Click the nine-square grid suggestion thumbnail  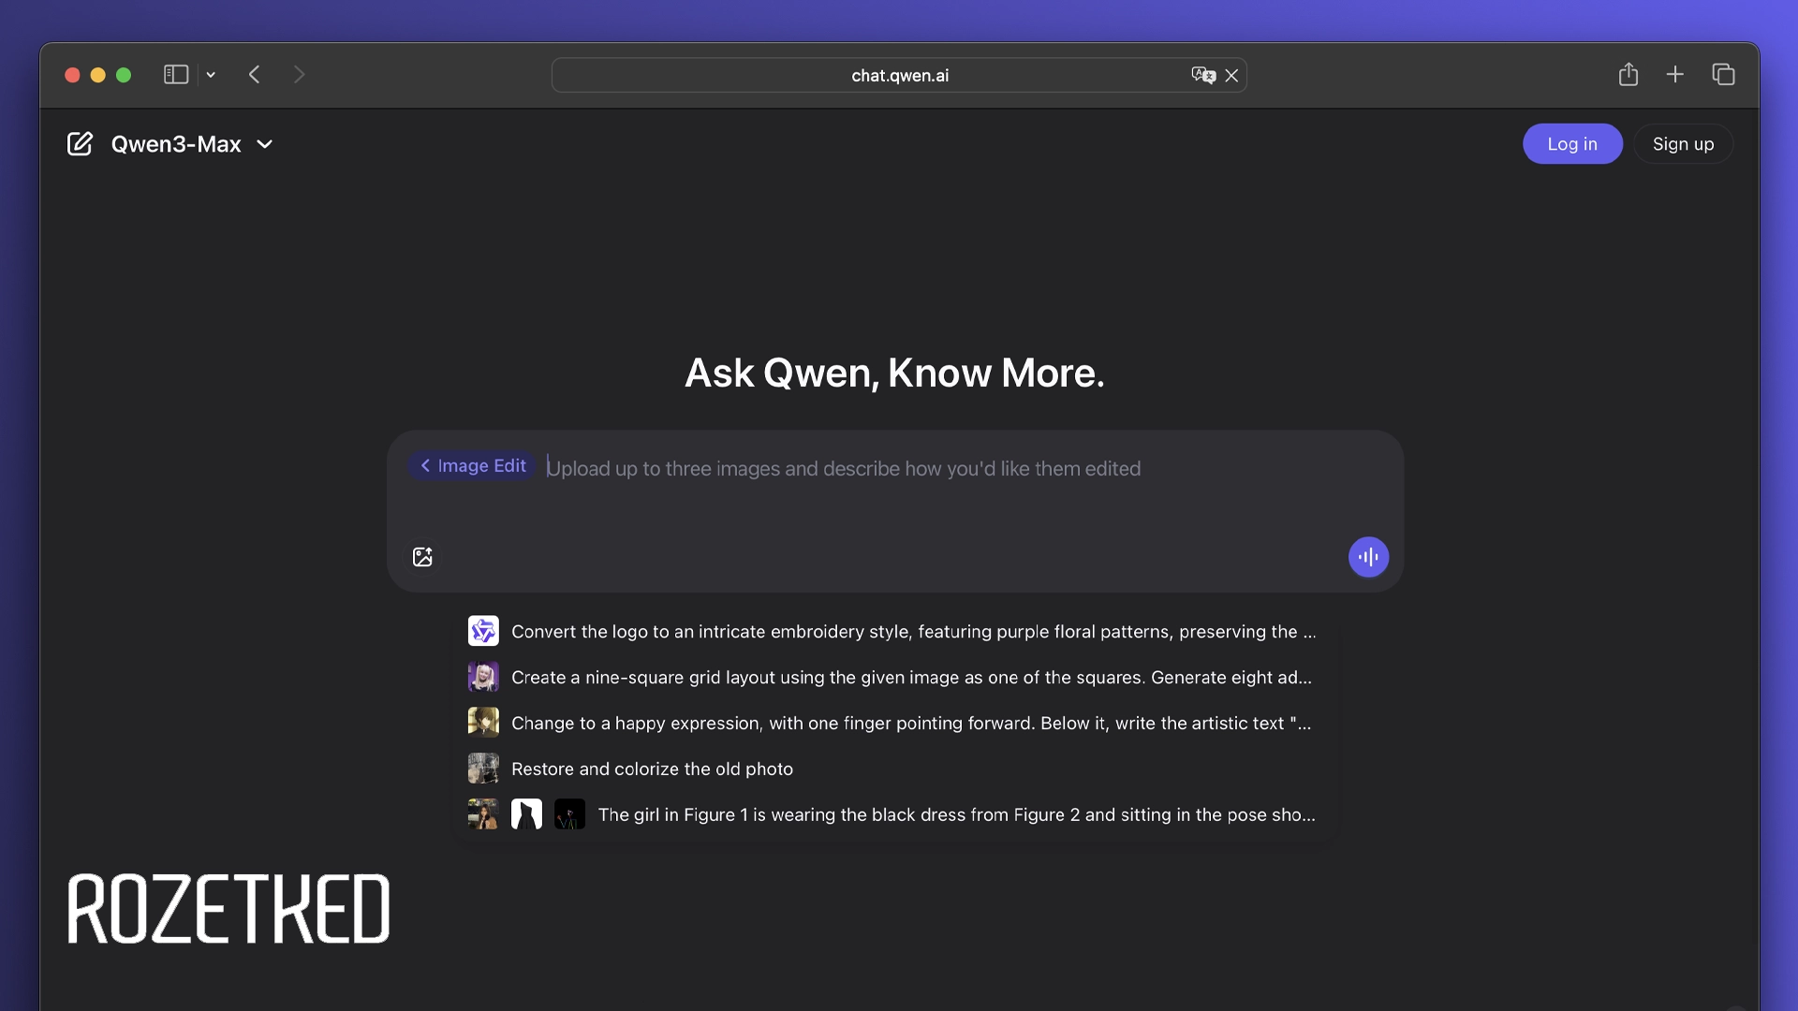483,677
